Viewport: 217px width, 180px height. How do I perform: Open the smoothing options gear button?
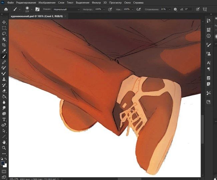click(x=175, y=9)
